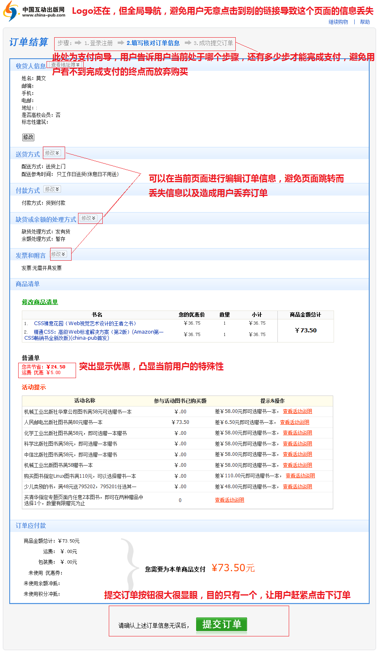The height and width of the screenshot is (653, 387).
Task: Open 查看活动说明 for 科学出版社 row
Action: [297, 444]
